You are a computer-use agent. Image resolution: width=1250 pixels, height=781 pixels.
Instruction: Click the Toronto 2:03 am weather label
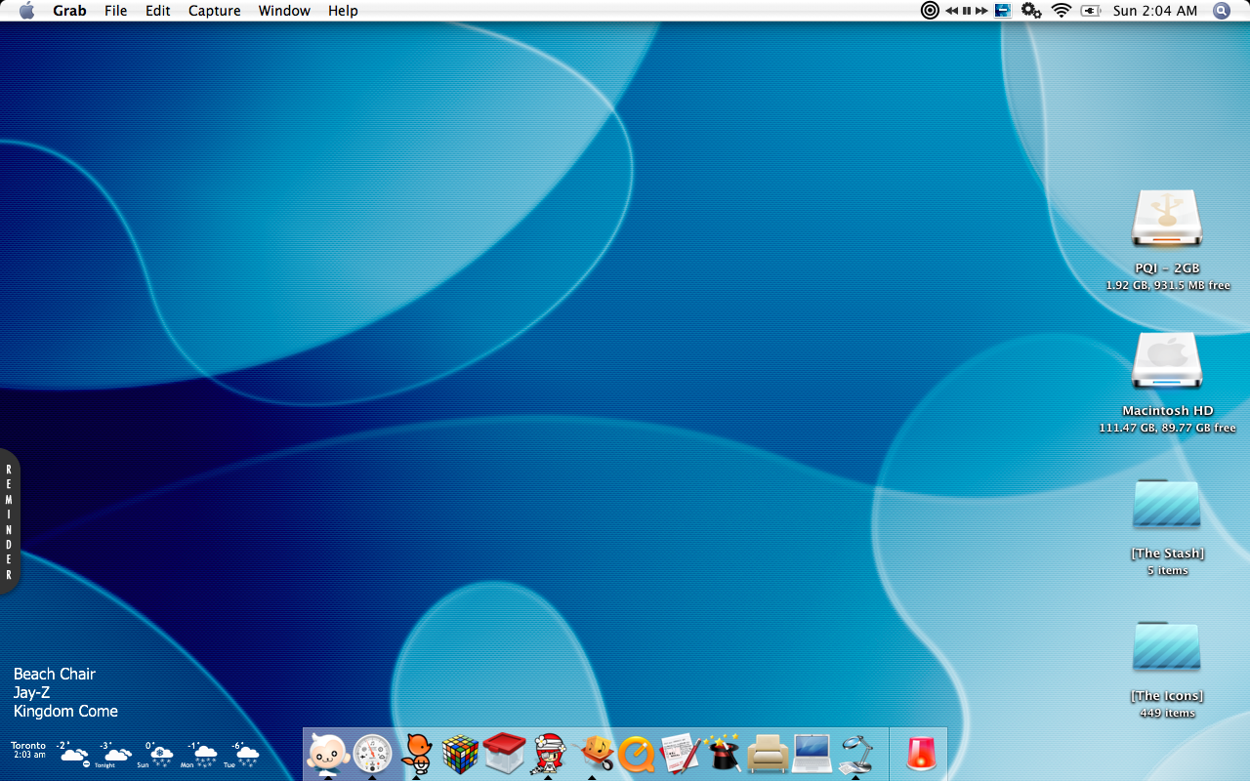[x=28, y=750]
